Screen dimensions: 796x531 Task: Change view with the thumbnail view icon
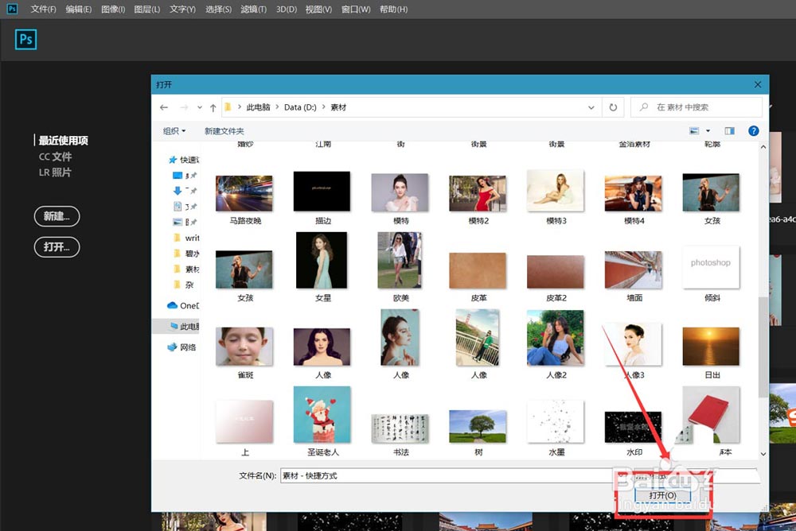(694, 131)
